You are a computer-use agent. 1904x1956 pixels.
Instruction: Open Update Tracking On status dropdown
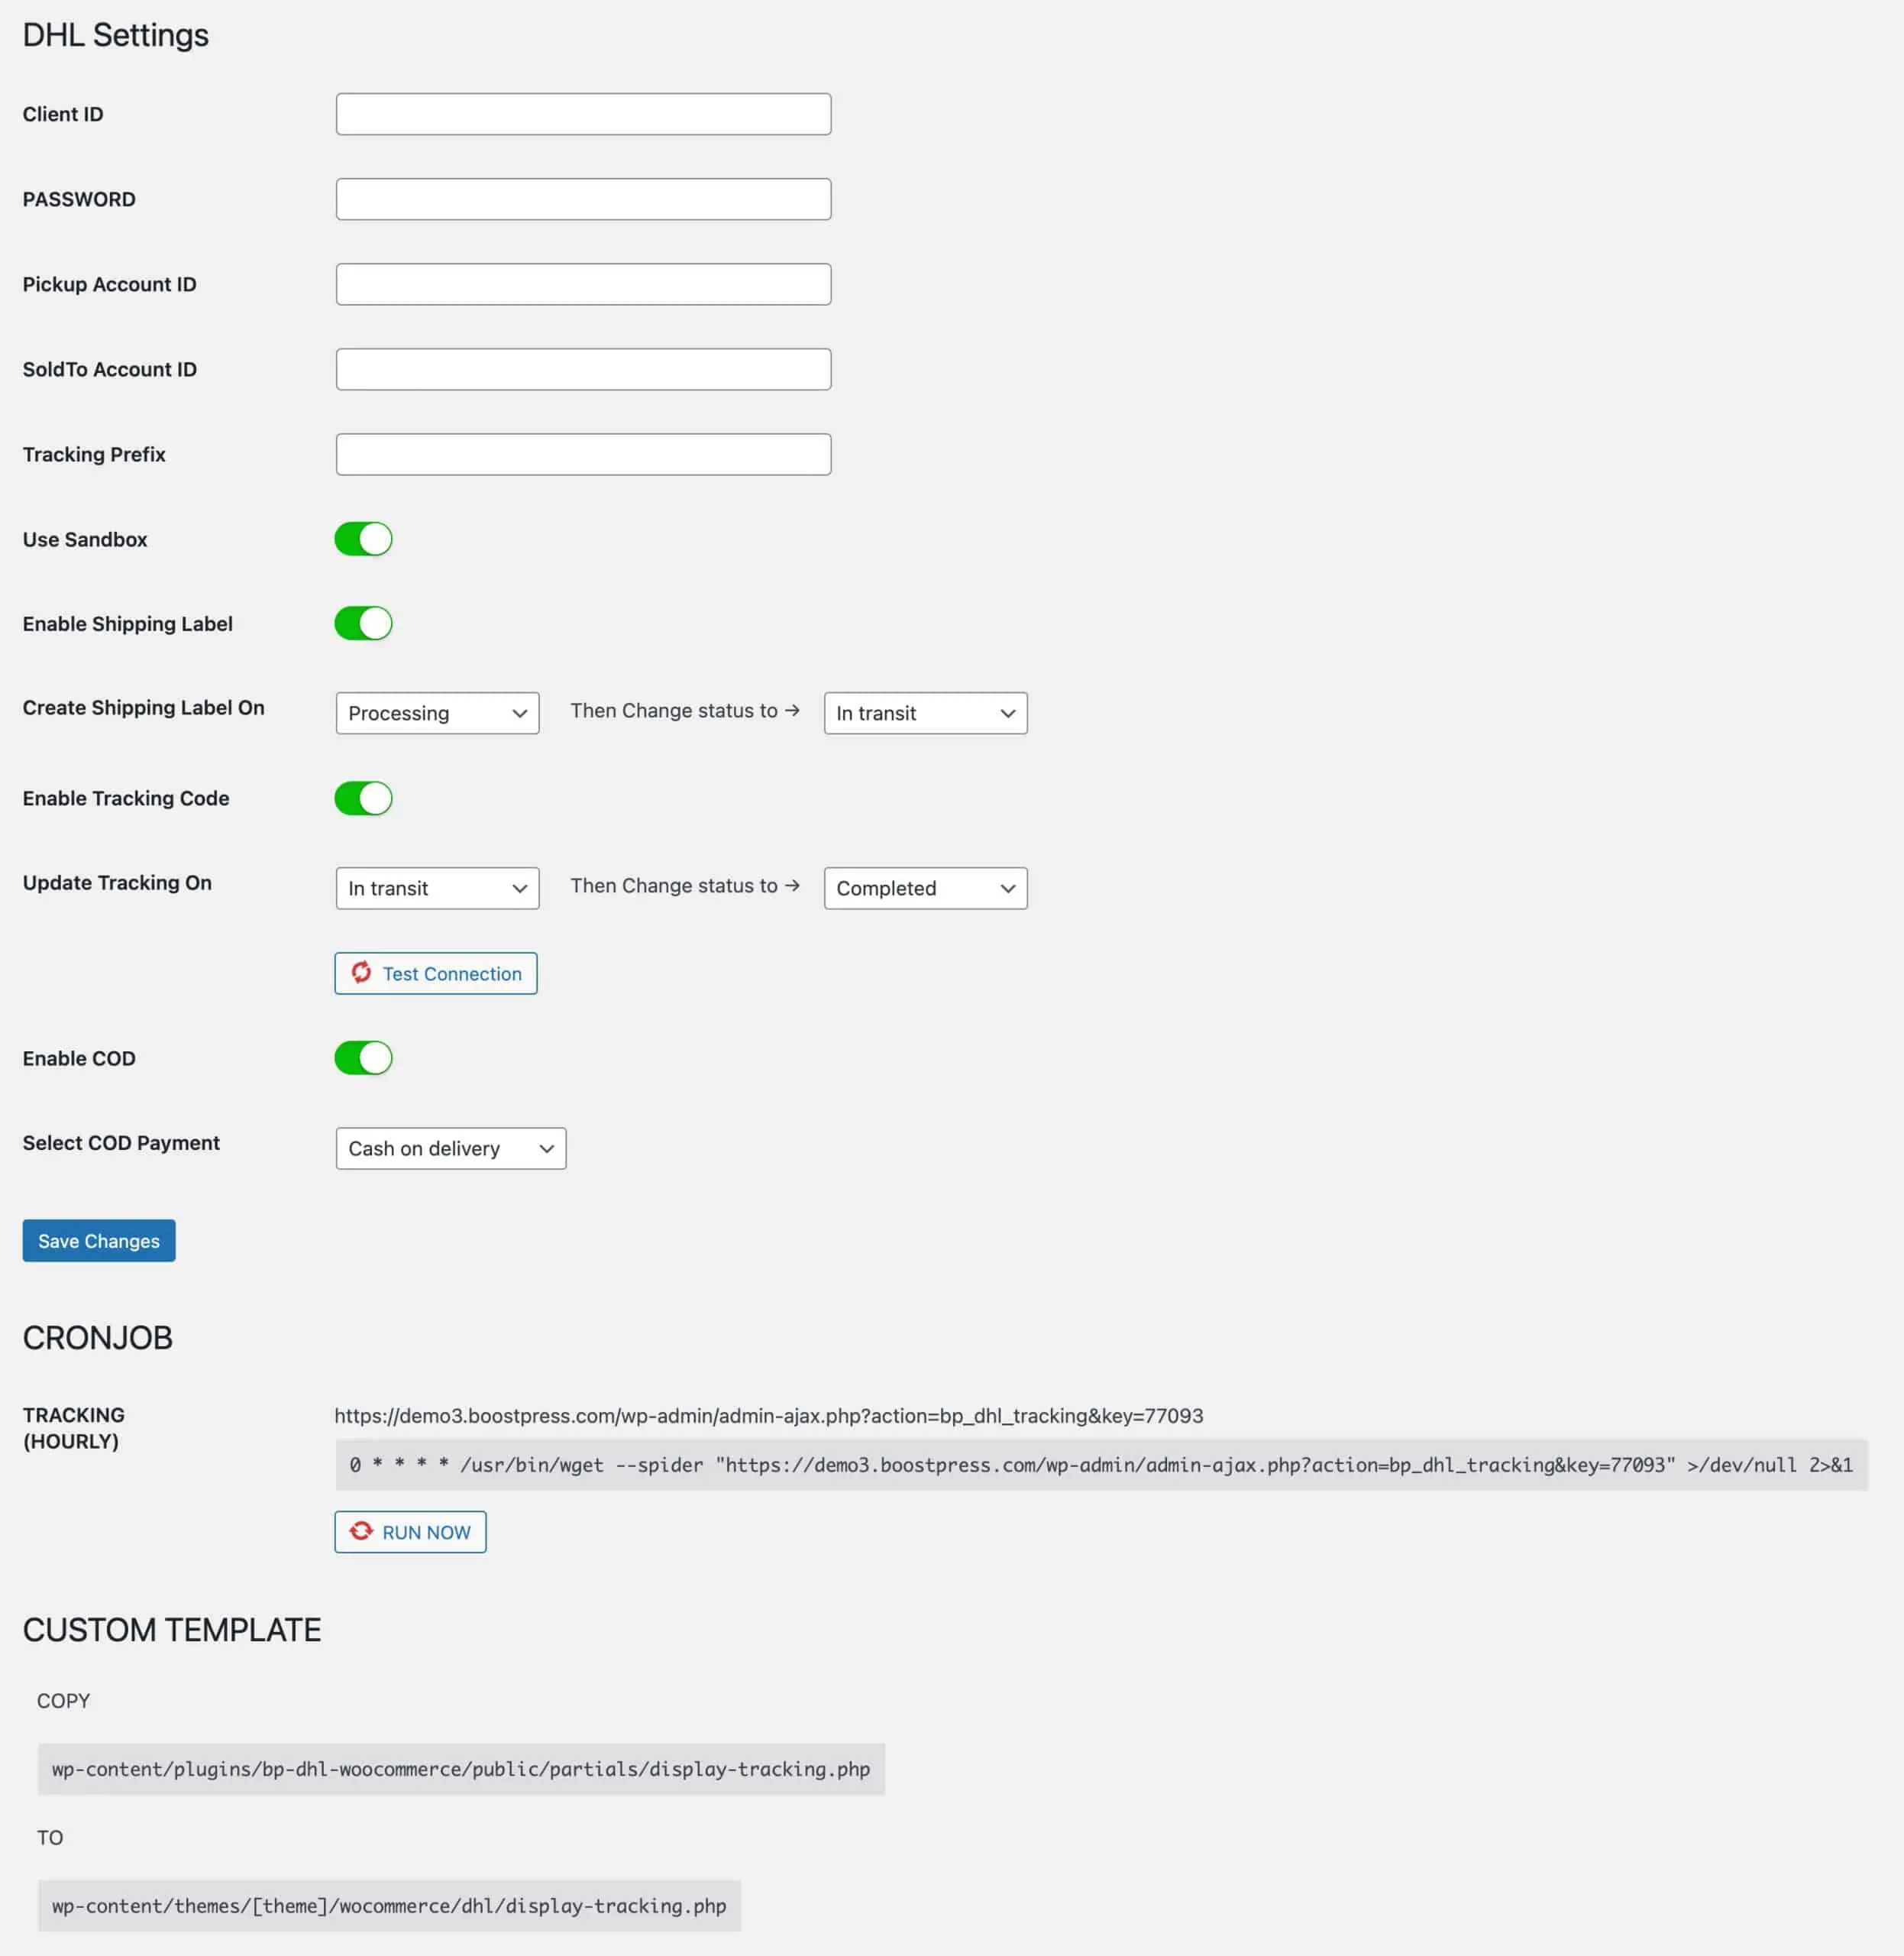point(437,889)
